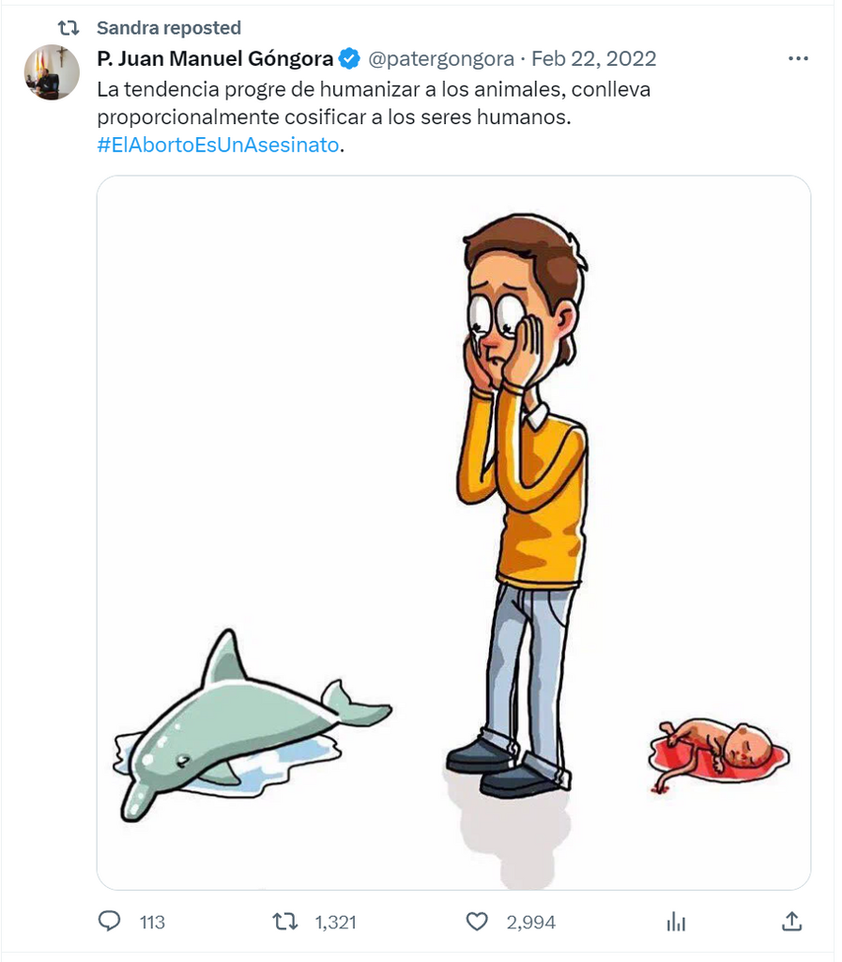Click the share upload arrow icon
842x962 pixels.
tap(791, 922)
